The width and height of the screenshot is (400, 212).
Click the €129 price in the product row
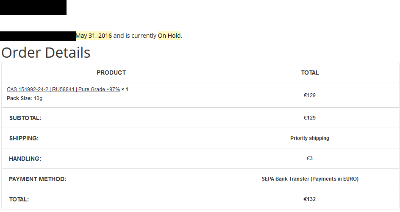[x=309, y=95]
